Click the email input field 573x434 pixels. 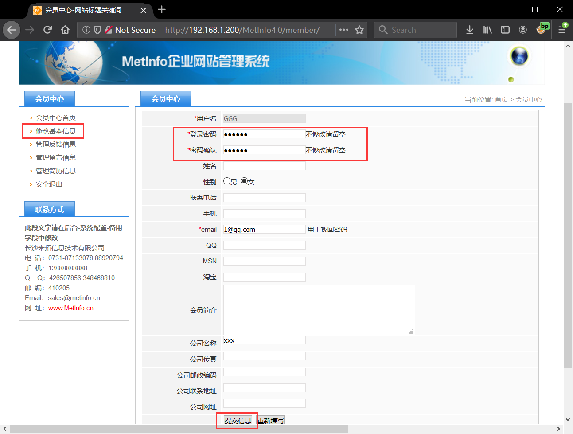click(264, 229)
